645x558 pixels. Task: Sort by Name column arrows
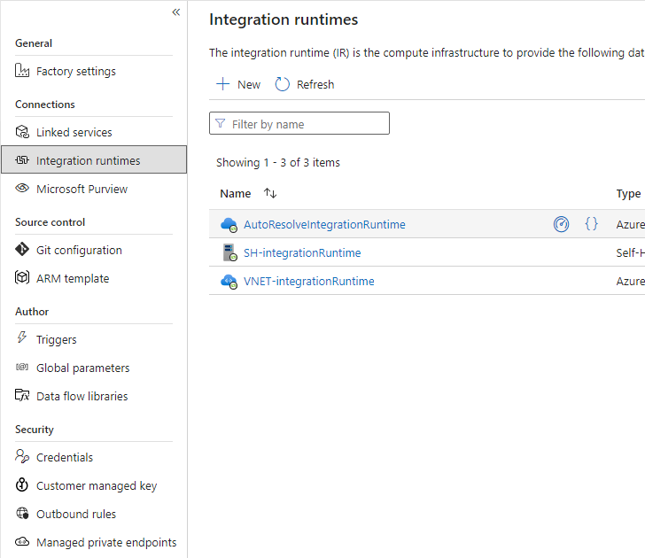coord(270,193)
